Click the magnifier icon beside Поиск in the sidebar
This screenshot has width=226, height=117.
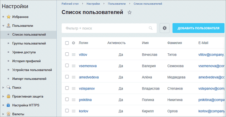click(9, 87)
